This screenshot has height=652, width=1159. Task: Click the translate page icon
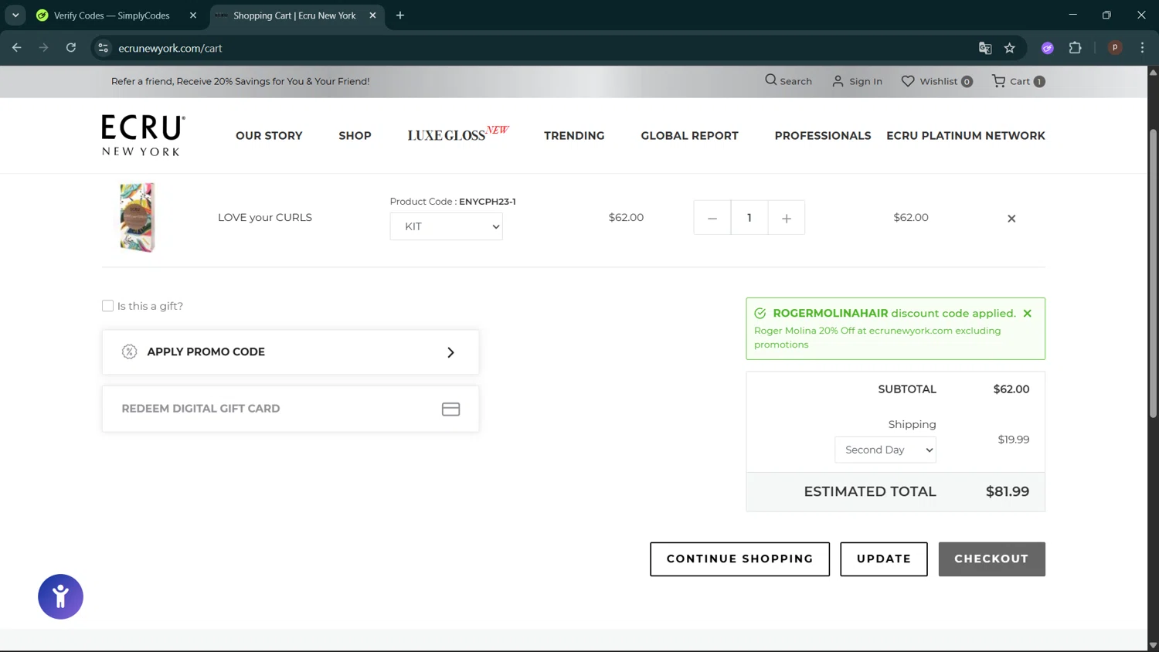tap(985, 48)
